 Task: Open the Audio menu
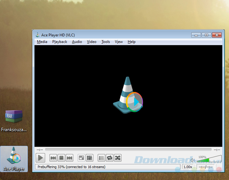(x=77, y=42)
